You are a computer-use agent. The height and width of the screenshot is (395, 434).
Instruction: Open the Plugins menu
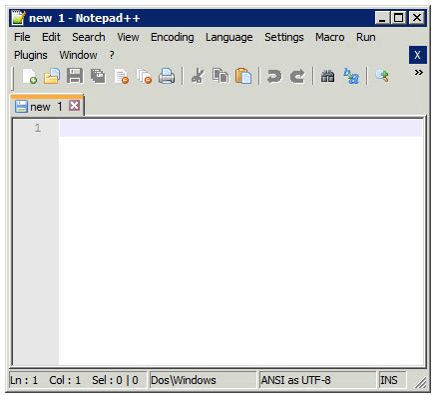click(31, 55)
